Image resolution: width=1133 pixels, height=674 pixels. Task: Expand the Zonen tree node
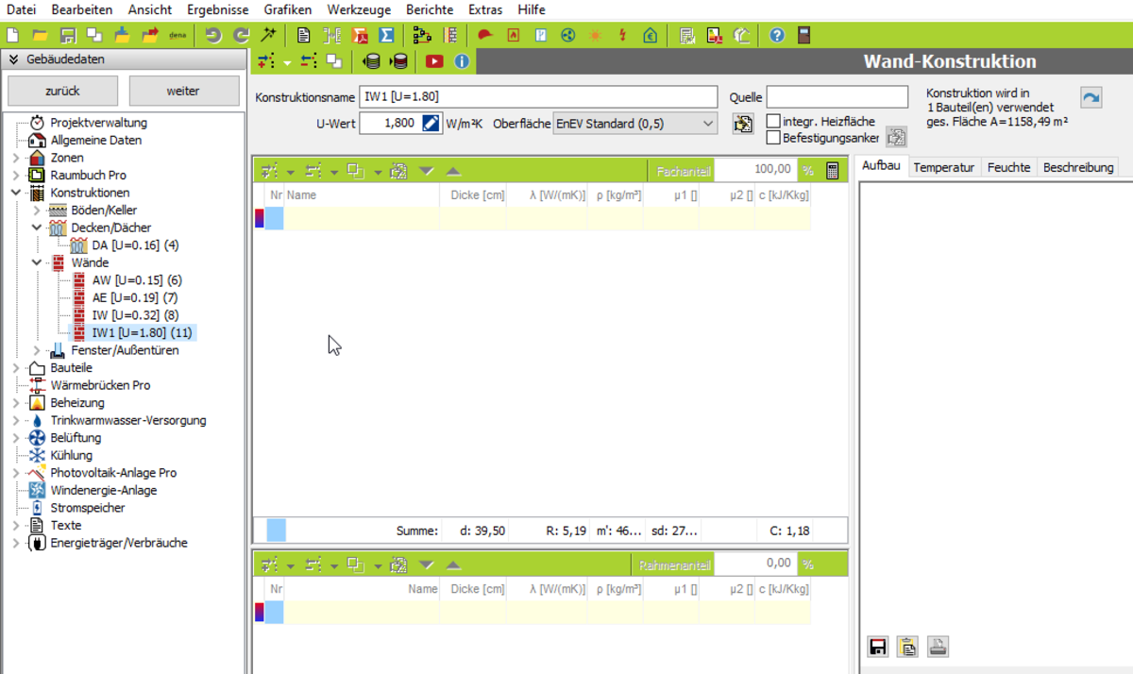16,158
